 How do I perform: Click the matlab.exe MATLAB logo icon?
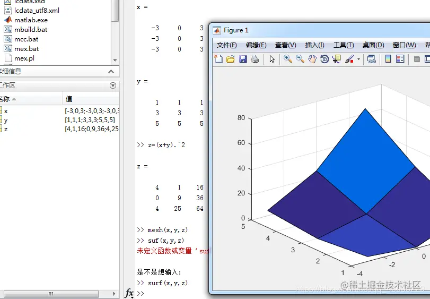tap(8, 20)
